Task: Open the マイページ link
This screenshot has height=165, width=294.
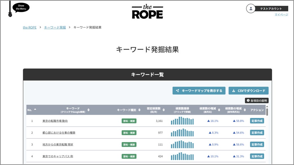Action: [281, 14]
